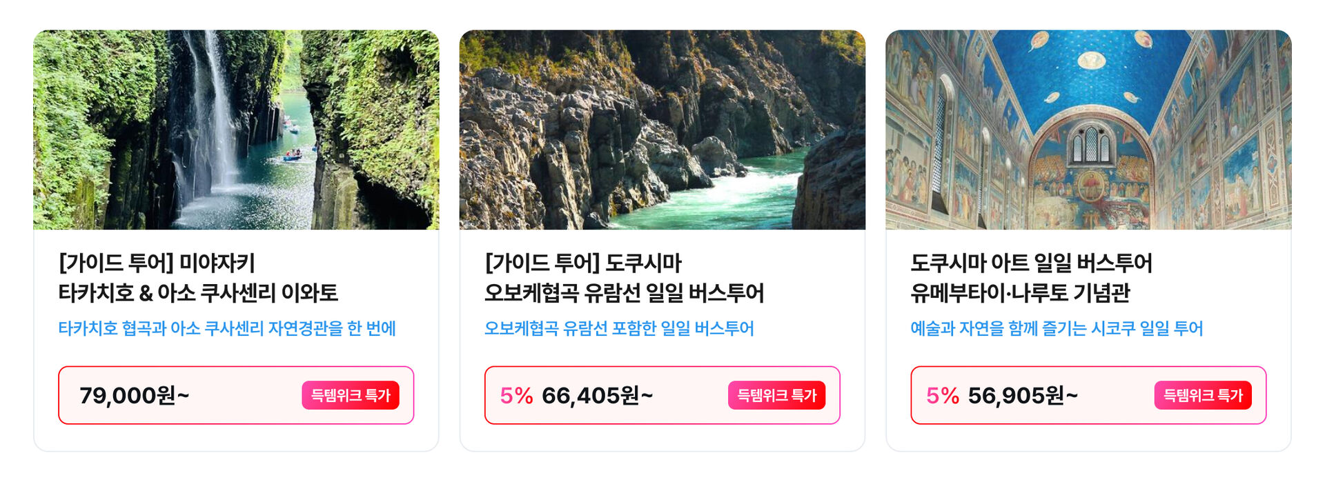Click the [가이드 투어] tag before 미야자키

pos(115,263)
